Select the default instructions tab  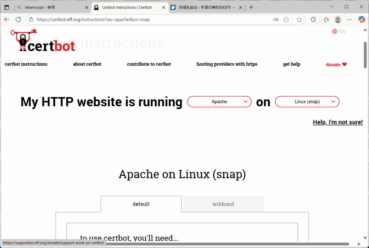(x=141, y=204)
